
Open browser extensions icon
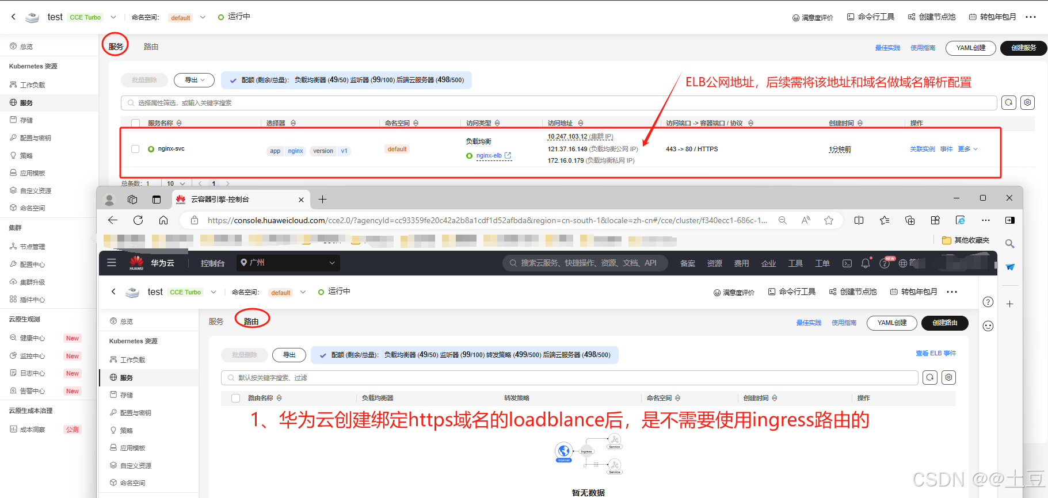935,220
